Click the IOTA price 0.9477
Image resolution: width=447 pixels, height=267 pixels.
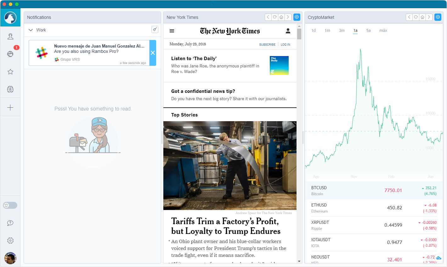point(395,242)
